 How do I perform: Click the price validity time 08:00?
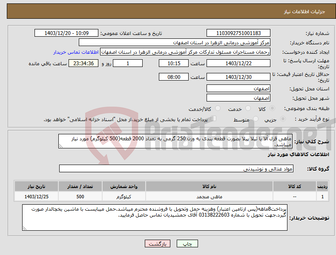pyautogui.click(x=174, y=77)
